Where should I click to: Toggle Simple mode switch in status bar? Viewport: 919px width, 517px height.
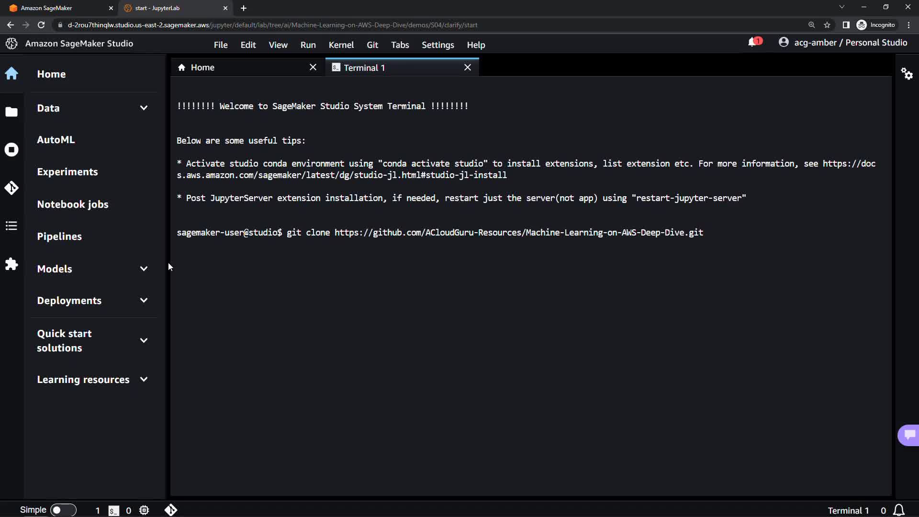[63, 510]
